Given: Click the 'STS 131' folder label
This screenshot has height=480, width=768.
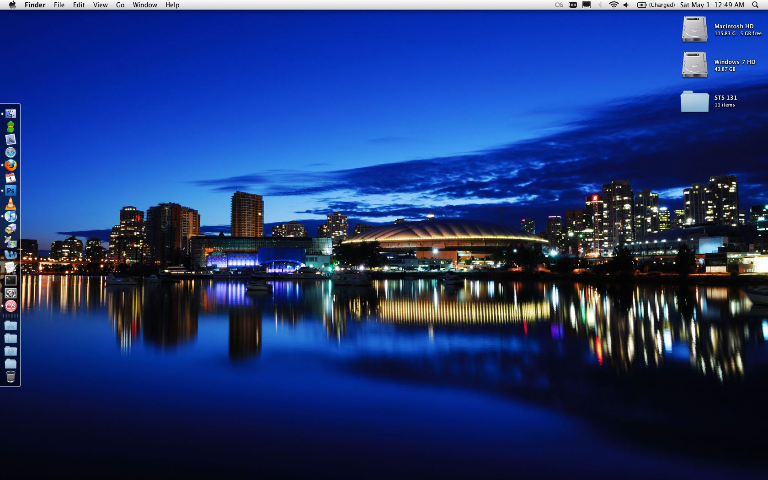Looking at the screenshot, I should click(726, 97).
